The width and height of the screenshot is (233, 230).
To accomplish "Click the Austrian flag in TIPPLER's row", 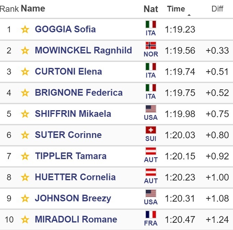I will coord(151,152).
